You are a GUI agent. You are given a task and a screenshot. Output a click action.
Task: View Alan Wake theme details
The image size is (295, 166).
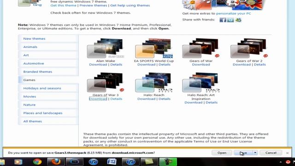point(116,65)
